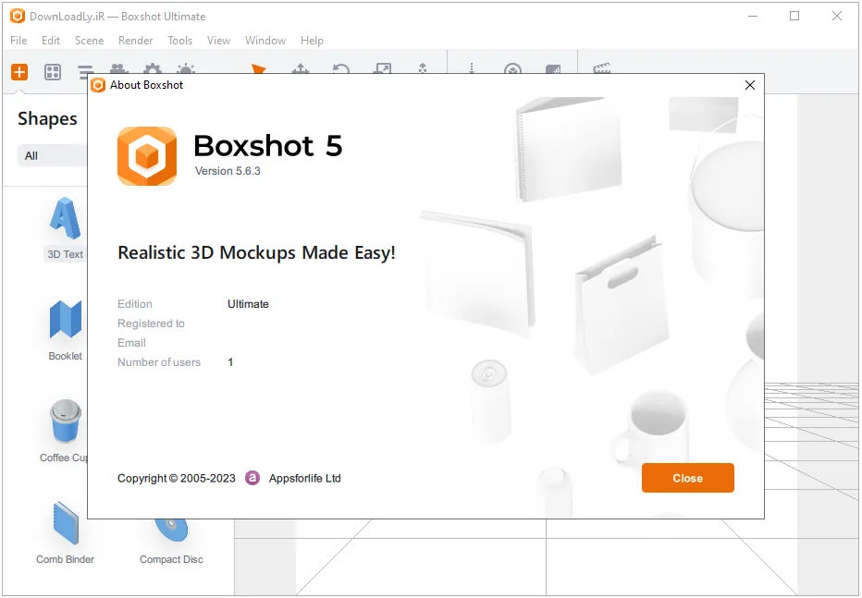Select the move tool in toolbar
Screen dimensions: 862x598
(301, 68)
